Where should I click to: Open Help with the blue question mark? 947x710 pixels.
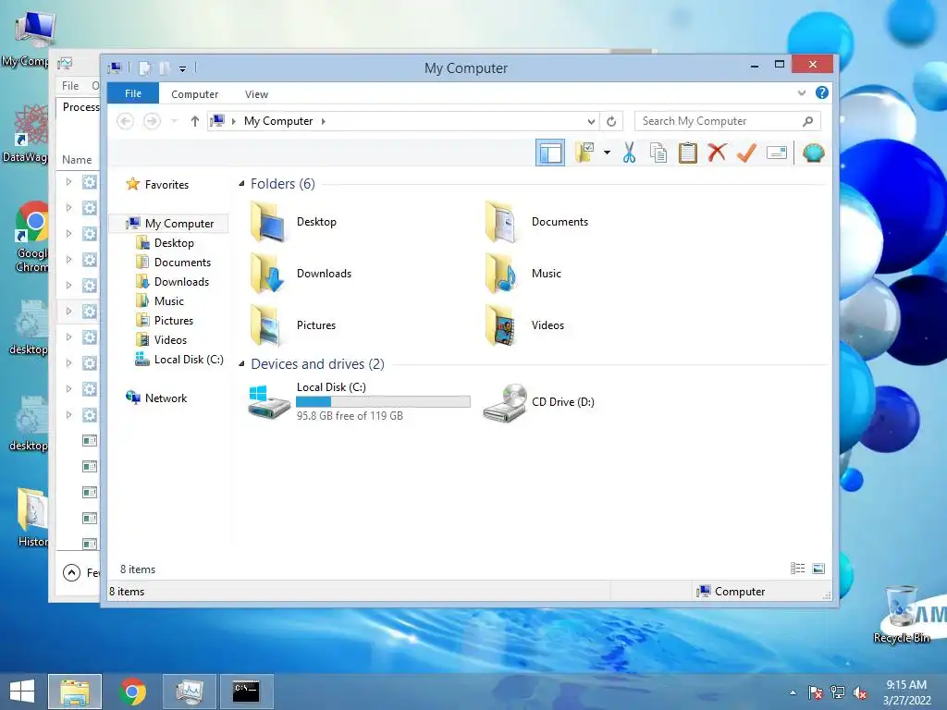(822, 92)
